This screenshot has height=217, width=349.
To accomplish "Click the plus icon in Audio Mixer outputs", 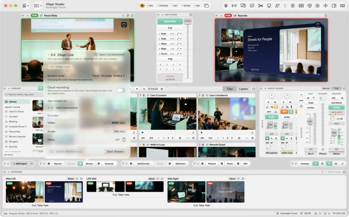I will (301, 95).
